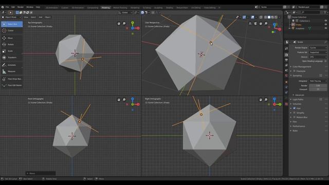Expand the Light Paths panel
This screenshot has width=329, height=185.
point(298,99)
